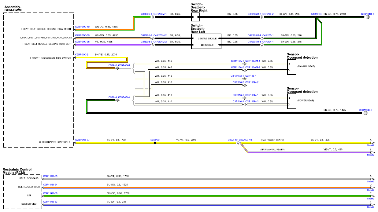The width and height of the screenshot is (378, 212).
Task: Click wire label "BN-YE, 0.35, 2030"
Action: (x=106, y=54)
